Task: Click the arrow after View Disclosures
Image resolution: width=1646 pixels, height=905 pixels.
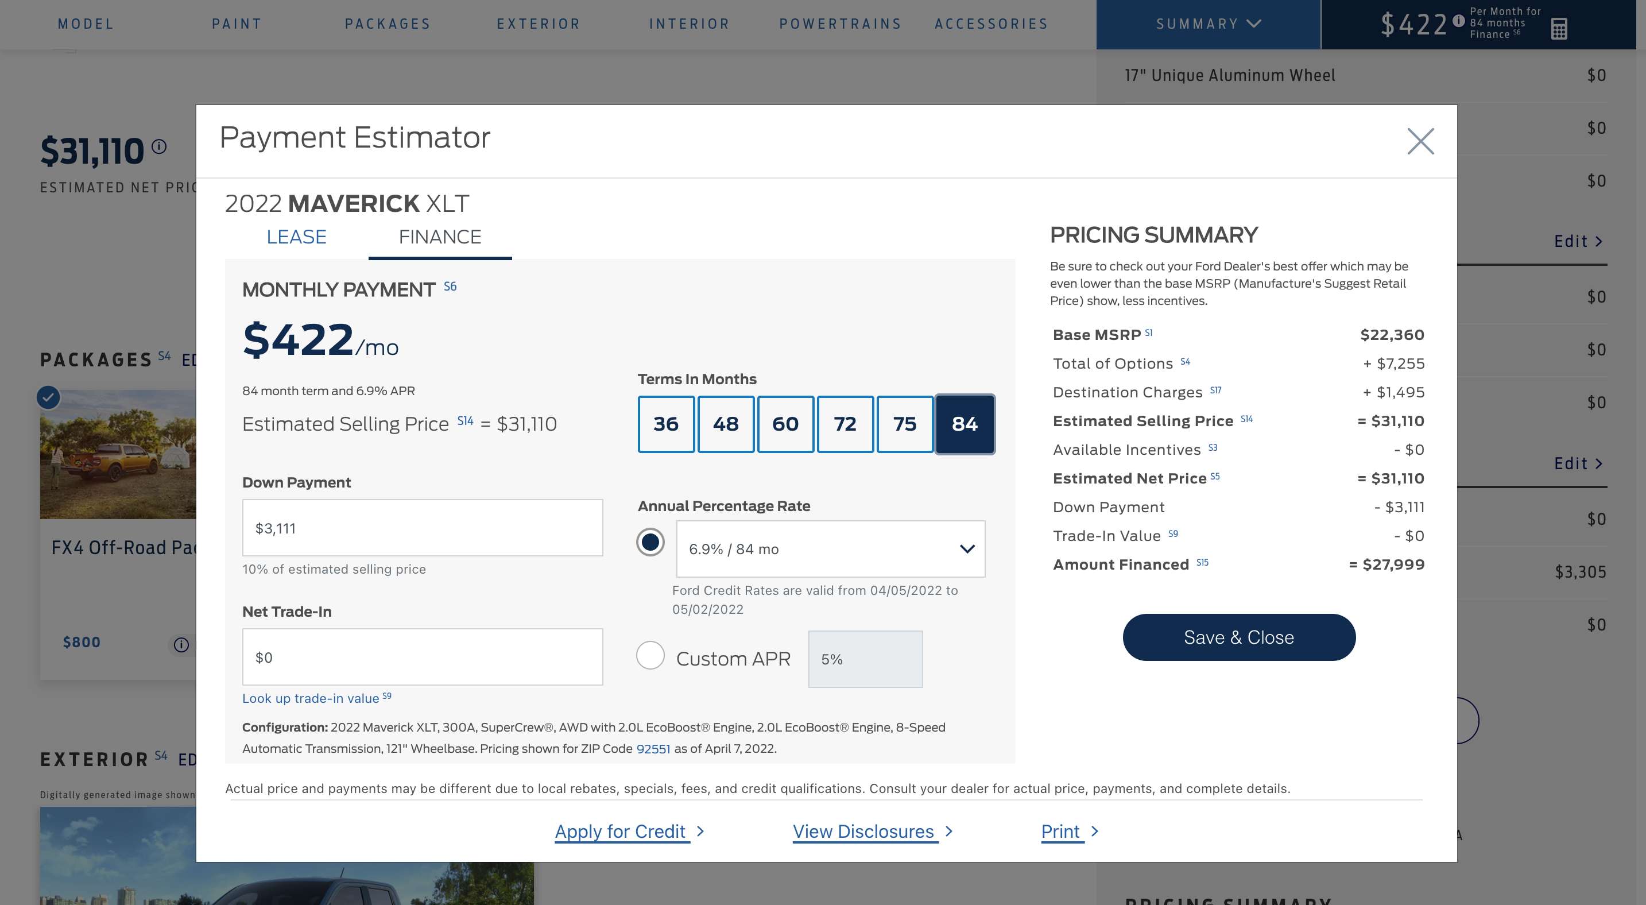Action: pos(950,831)
